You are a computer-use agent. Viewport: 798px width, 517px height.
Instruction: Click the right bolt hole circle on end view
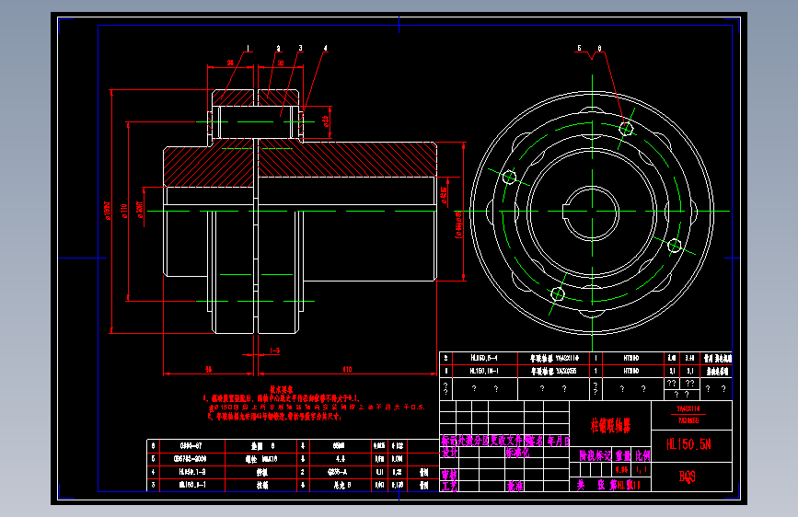click(x=675, y=246)
